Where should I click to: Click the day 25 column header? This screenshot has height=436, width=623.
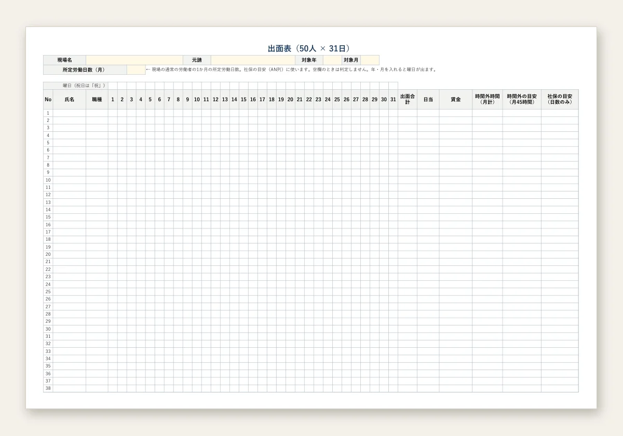click(x=337, y=99)
